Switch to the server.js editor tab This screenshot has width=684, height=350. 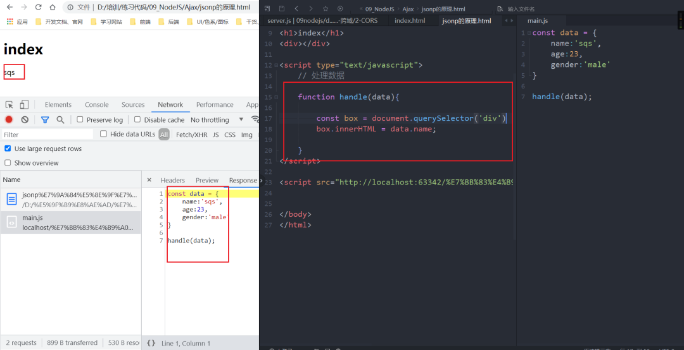322,20
